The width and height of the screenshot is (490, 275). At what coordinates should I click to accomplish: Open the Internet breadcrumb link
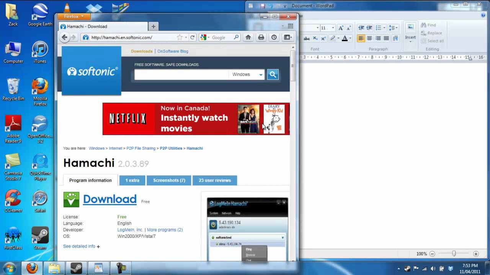click(116, 148)
